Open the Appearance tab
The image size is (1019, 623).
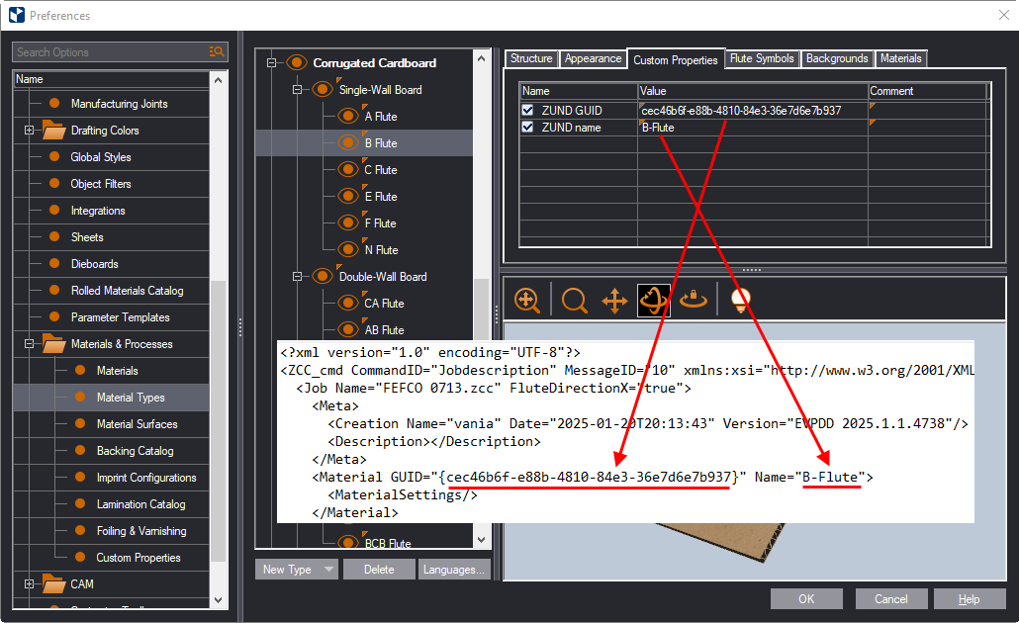[x=593, y=59]
